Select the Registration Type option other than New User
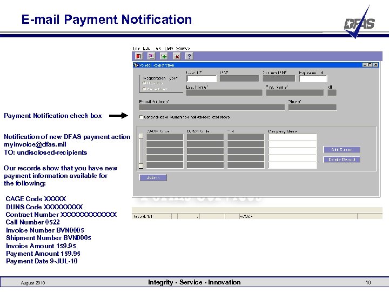This screenshot has width=389, height=292. [x=144, y=89]
